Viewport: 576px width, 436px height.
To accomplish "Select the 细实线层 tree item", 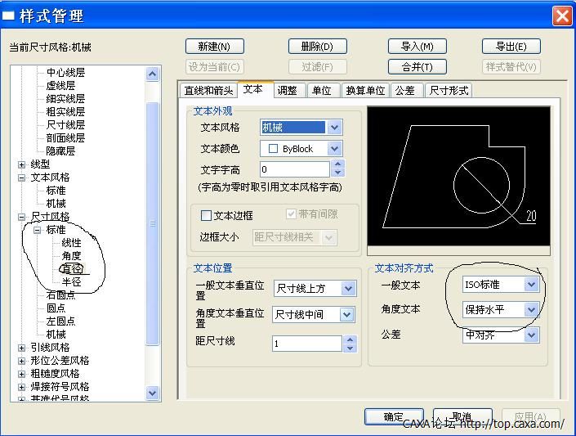I will pyautogui.click(x=65, y=99).
